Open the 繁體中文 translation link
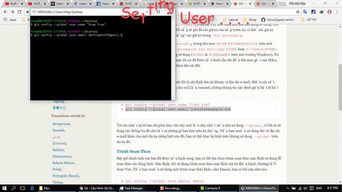Viewport: 342px width, 192px height. click(x=59, y=108)
